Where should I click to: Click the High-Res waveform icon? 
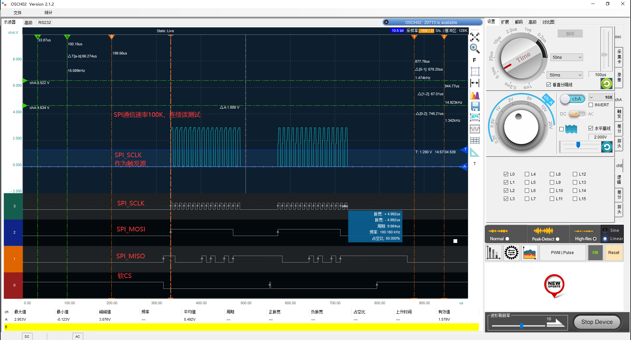point(583,231)
